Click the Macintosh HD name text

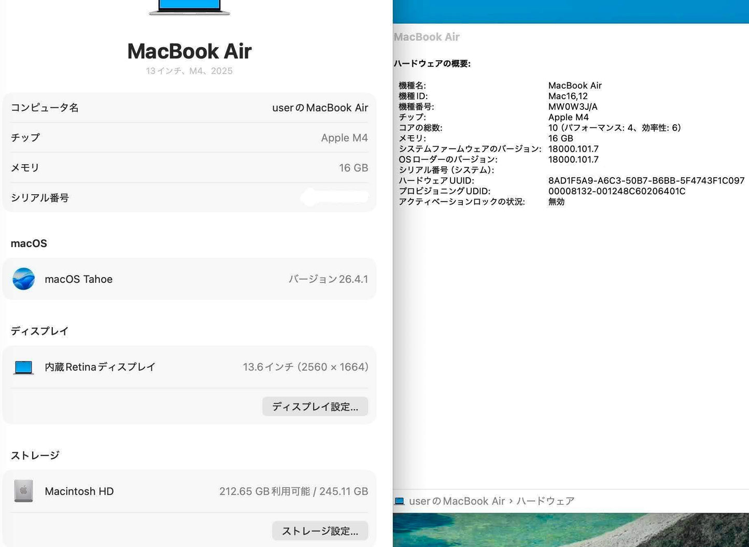point(79,491)
